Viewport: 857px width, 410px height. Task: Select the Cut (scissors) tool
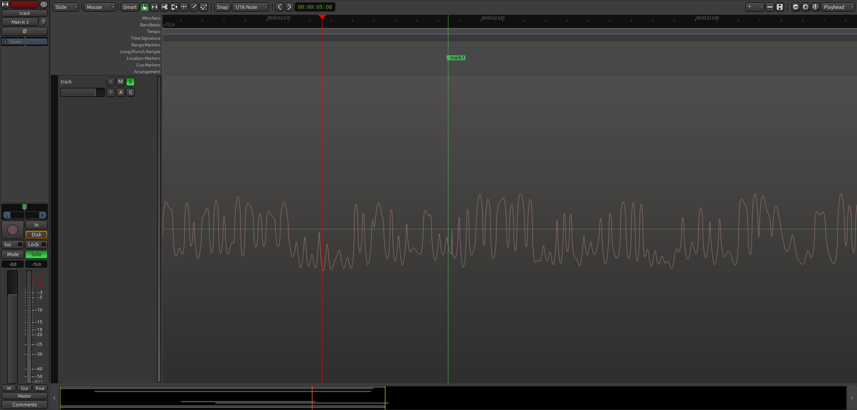(164, 7)
